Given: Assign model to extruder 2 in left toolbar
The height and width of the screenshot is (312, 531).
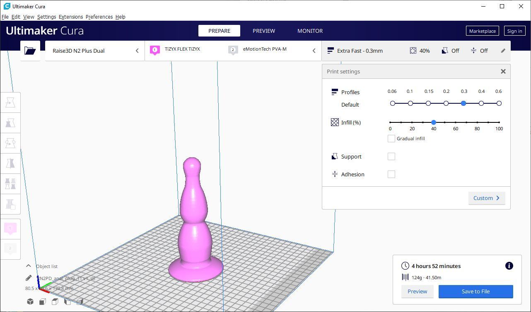Looking at the screenshot, I should coord(10,249).
